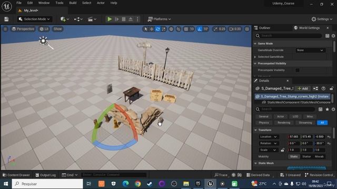Open the help question mark icon in Details
This screenshot has height=189, width=337.
coord(323,89)
